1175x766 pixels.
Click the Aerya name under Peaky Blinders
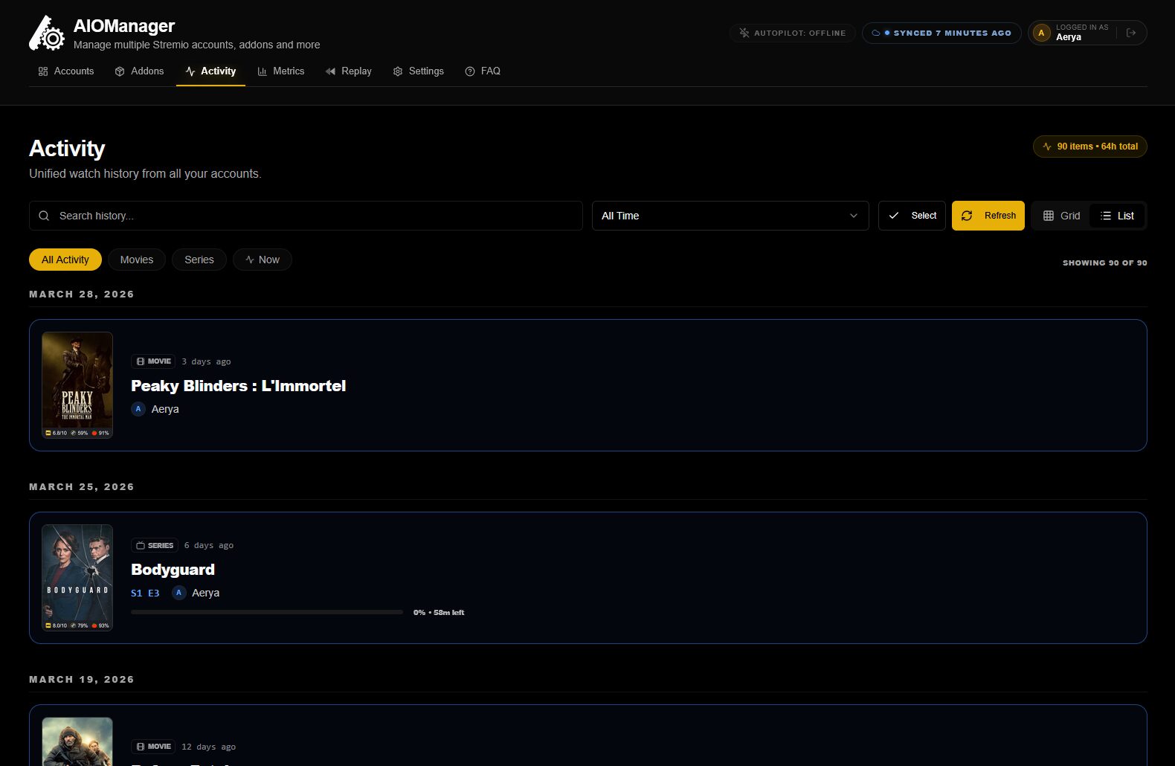click(165, 409)
